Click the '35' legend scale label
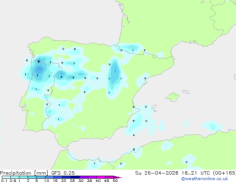 point(89,181)
